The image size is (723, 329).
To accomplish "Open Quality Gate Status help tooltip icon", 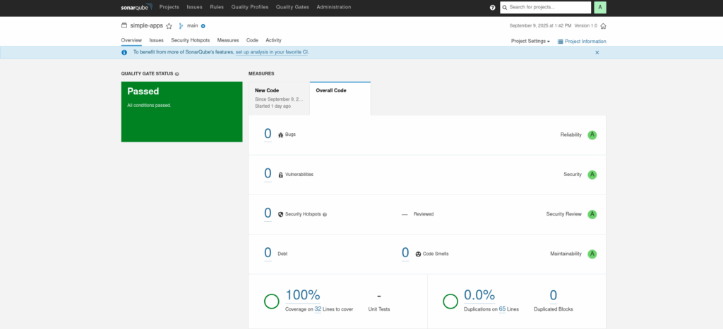I will pyautogui.click(x=177, y=73).
